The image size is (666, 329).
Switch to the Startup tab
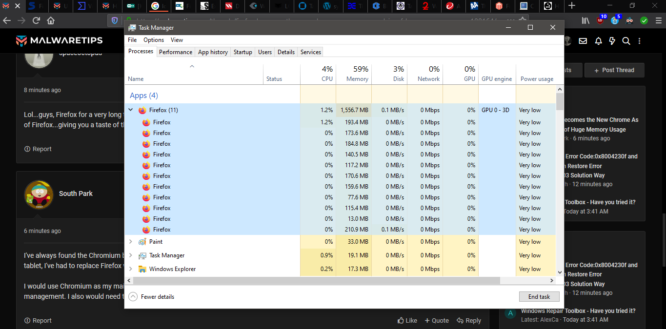(243, 52)
